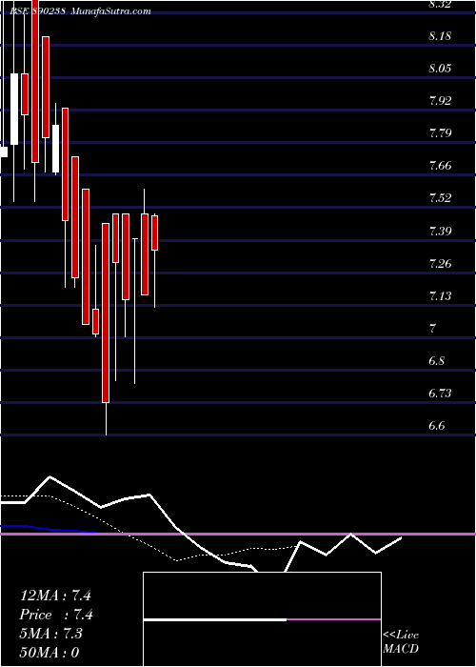Click the Price : 7.4 readout

click(56, 615)
